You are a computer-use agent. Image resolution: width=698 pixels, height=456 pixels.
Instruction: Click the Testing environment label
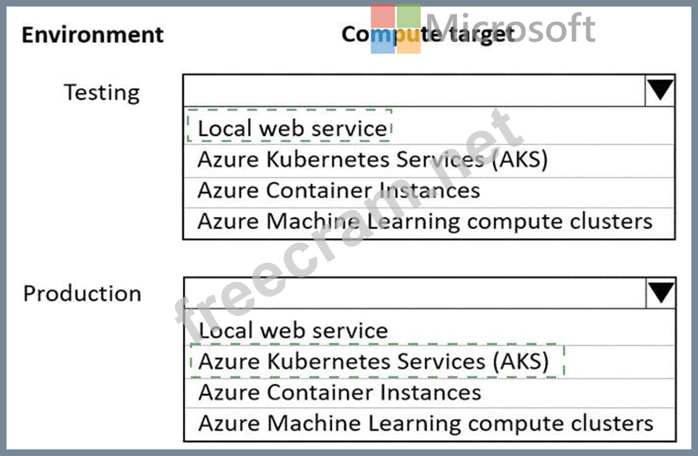point(101,93)
